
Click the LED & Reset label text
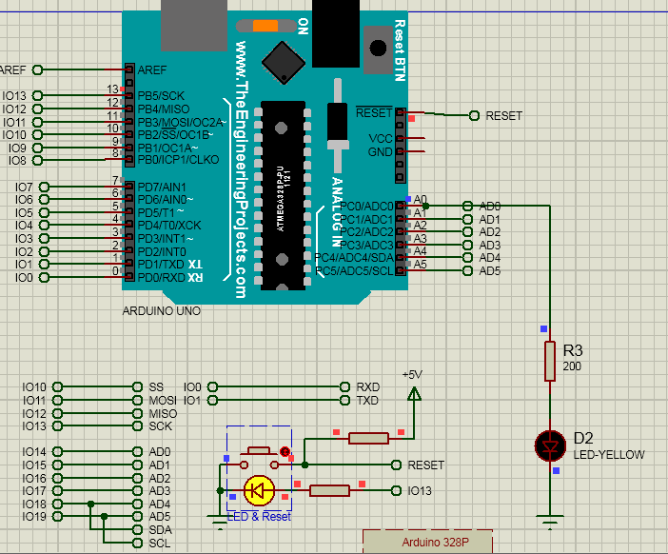click(259, 517)
